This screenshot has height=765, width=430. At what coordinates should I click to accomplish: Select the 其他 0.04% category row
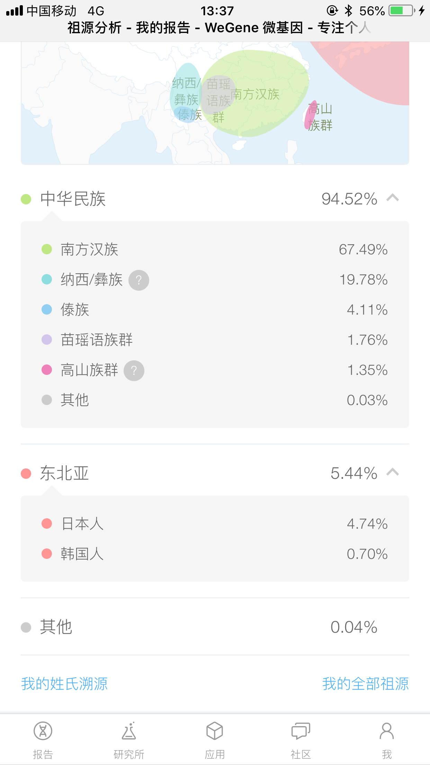(215, 627)
